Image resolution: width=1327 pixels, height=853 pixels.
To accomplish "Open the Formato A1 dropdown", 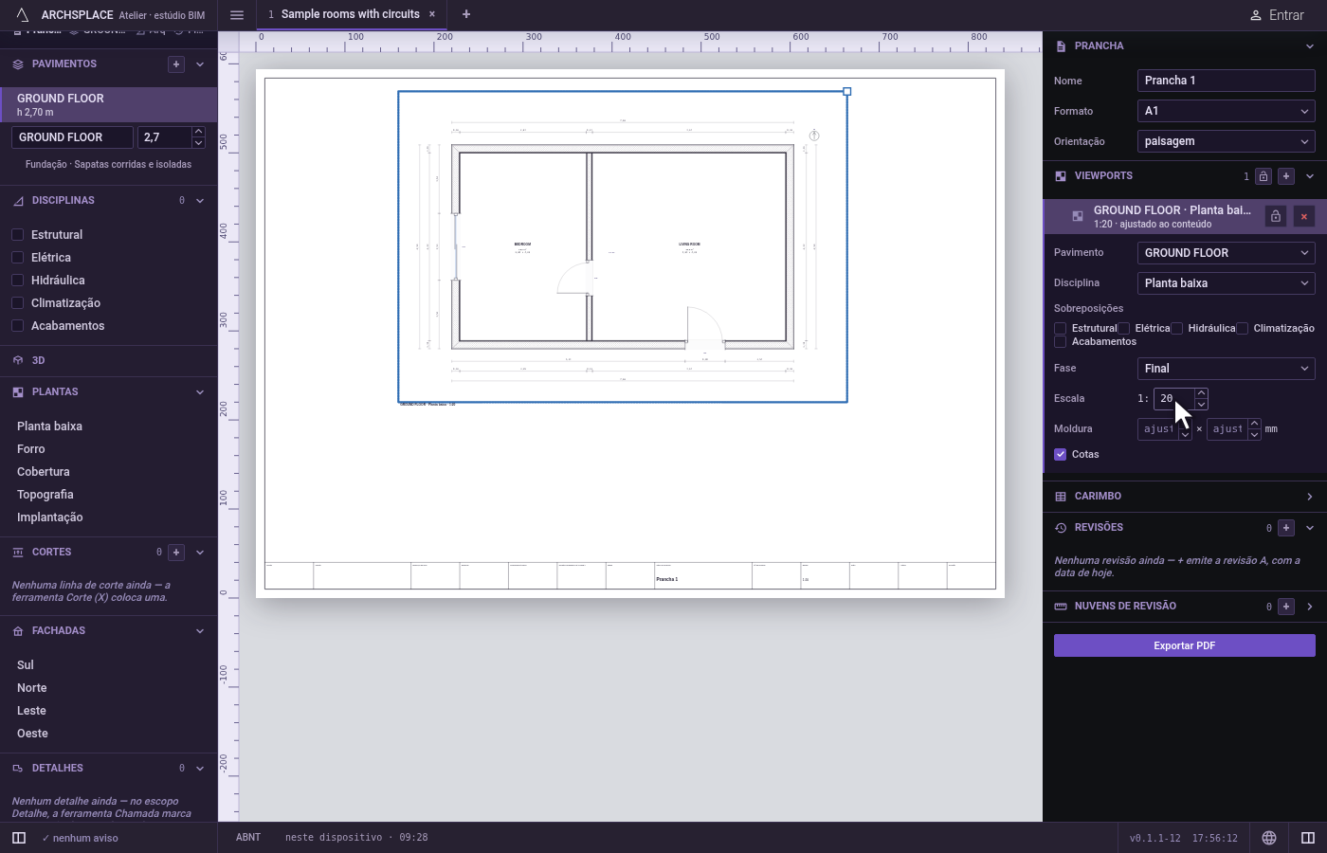I will point(1226,111).
